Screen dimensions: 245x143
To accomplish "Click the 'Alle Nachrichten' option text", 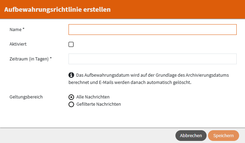I will pos(93,97).
